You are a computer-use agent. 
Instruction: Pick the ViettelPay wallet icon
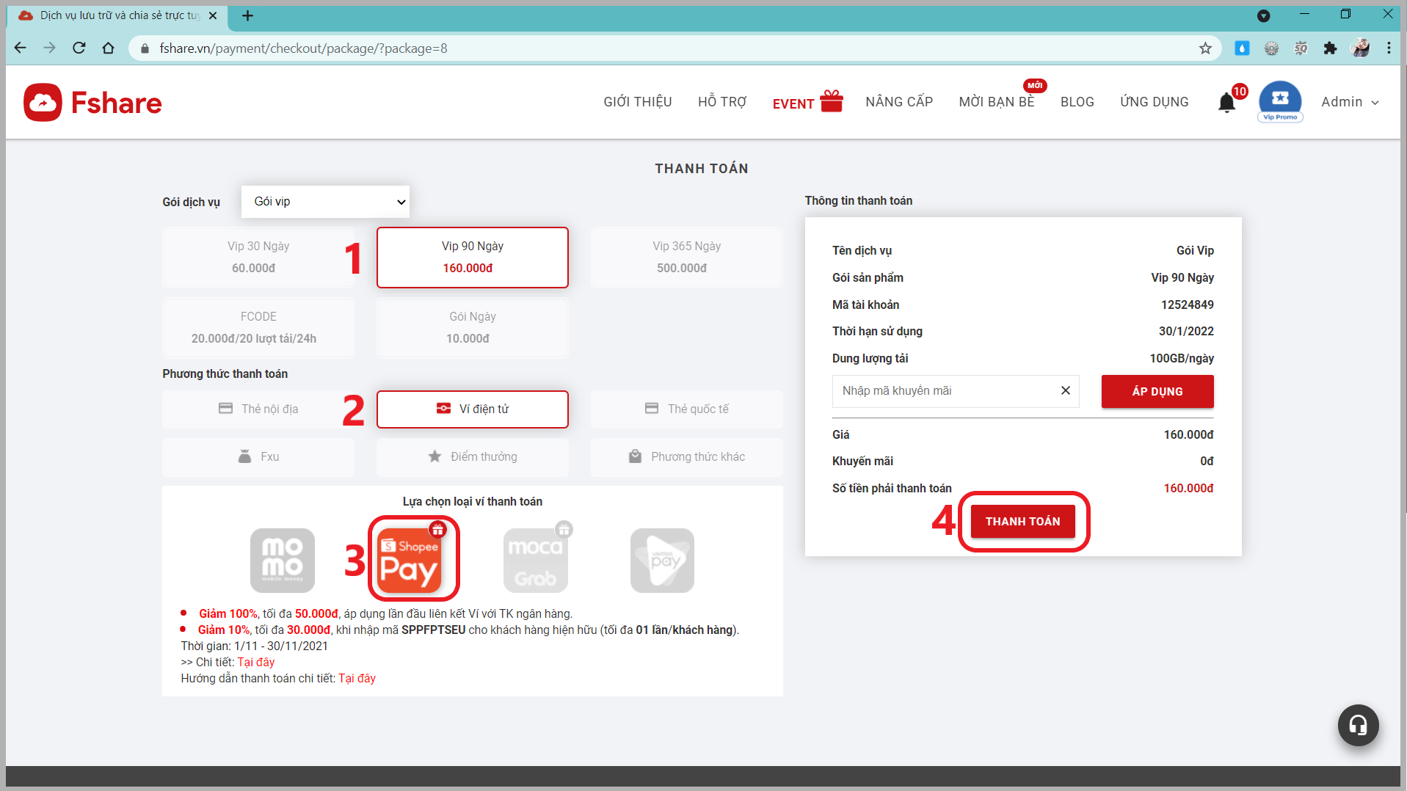click(x=662, y=560)
